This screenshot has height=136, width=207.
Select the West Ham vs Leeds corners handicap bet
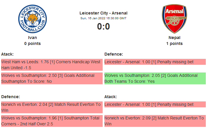[x=52, y=65]
